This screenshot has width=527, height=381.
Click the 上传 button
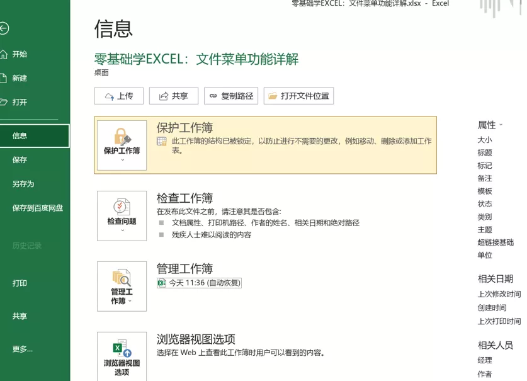118,96
